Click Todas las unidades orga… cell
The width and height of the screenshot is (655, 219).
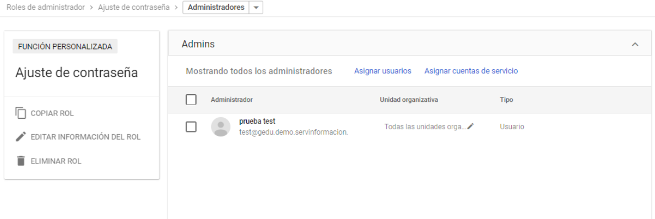click(425, 127)
